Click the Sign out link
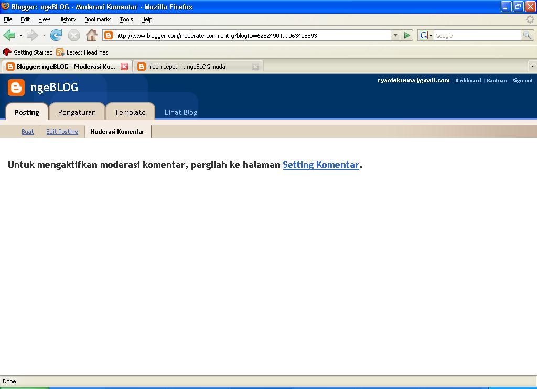Image resolution: width=537 pixels, height=389 pixels. pyautogui.click(x=523, y=80)
